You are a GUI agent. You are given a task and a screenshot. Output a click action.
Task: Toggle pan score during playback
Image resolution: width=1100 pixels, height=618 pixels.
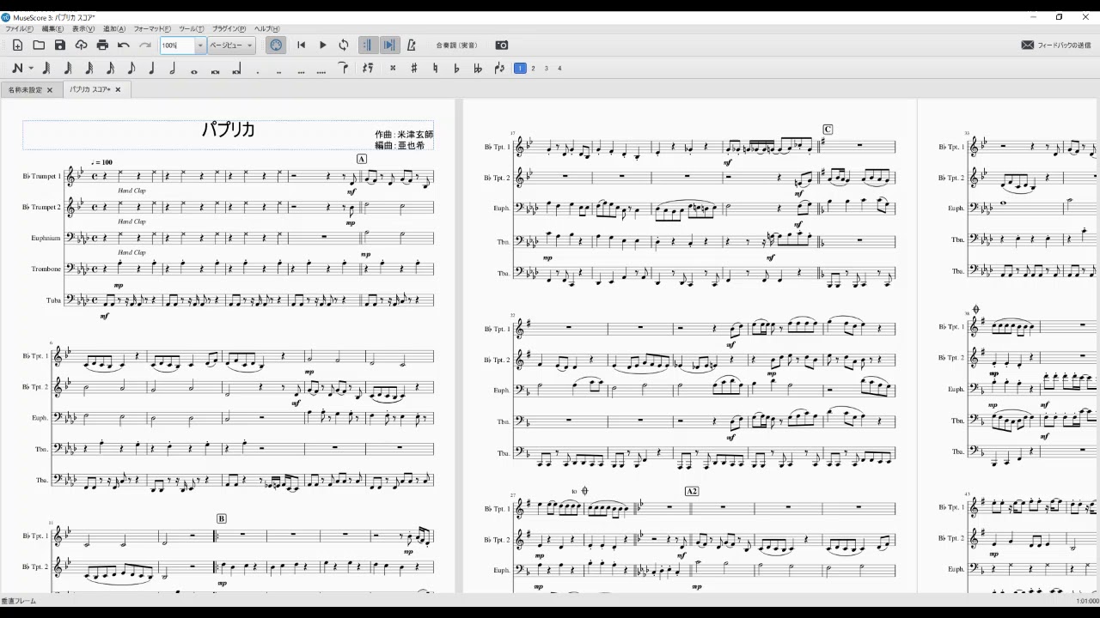(389, 45)
